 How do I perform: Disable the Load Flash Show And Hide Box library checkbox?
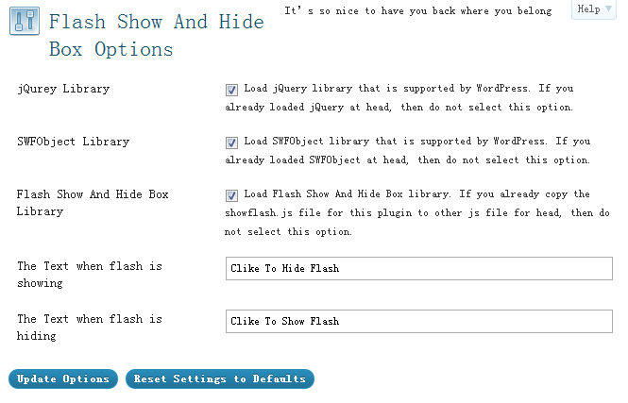231,195
